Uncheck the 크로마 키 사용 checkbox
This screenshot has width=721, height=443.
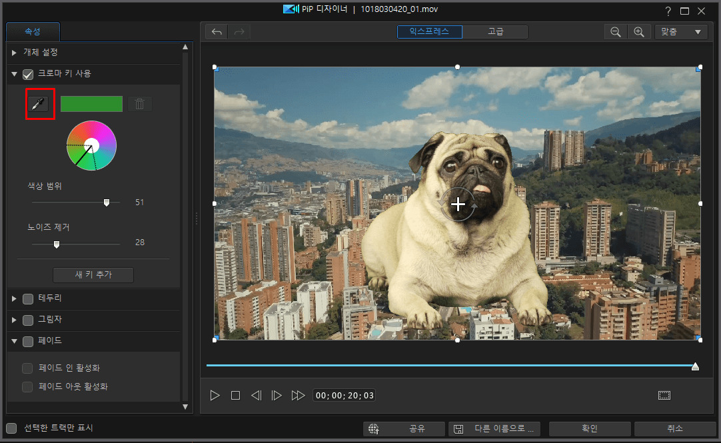[28, 75]
